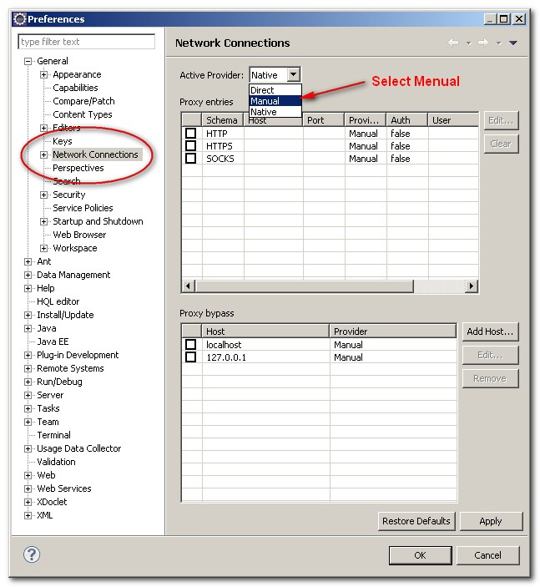The height and width of the screenshot is (587, 540).
Task: Check the 127.0.0.1 bypass checkbox
Action: pos(190,357)
